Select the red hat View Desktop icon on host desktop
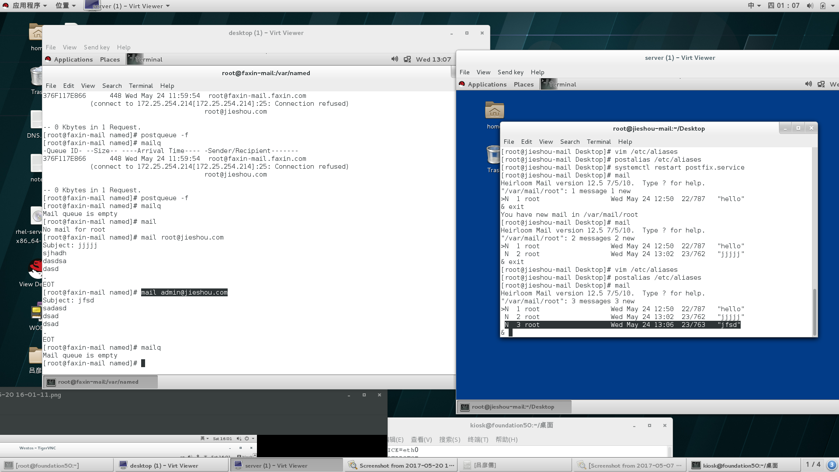This screenshot has height=472, width=839. (x=36, y=269)
